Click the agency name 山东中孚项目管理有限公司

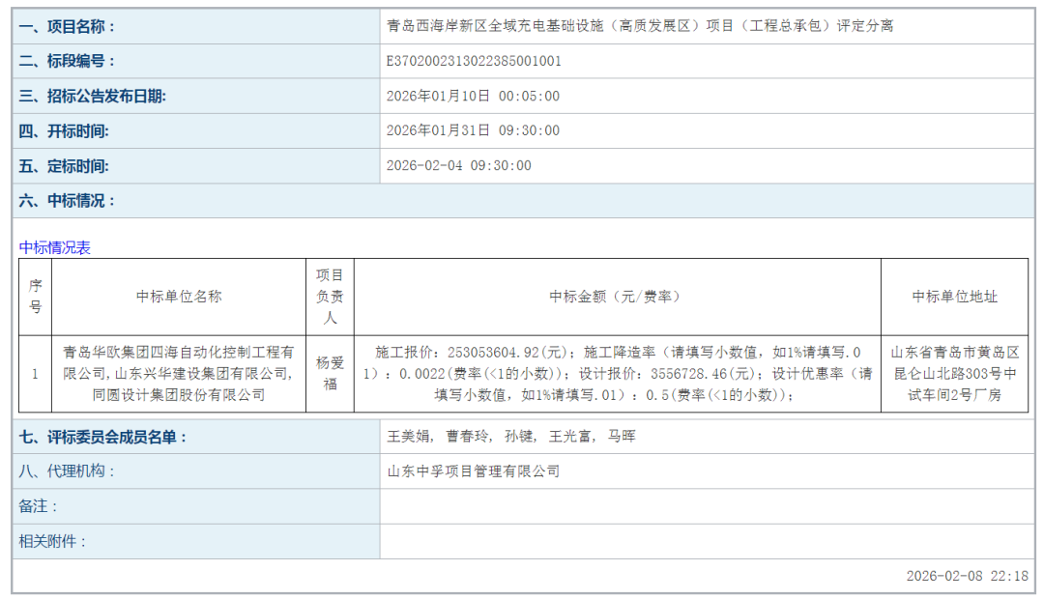click(473, 471)
